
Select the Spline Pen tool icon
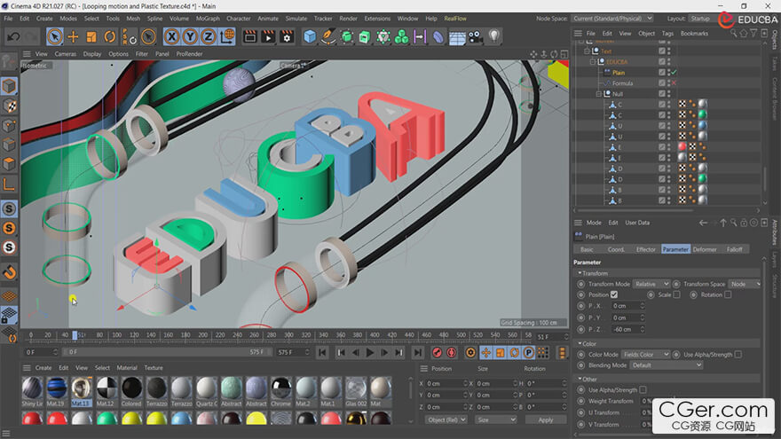pyautogui.click(x=327, y=37)
